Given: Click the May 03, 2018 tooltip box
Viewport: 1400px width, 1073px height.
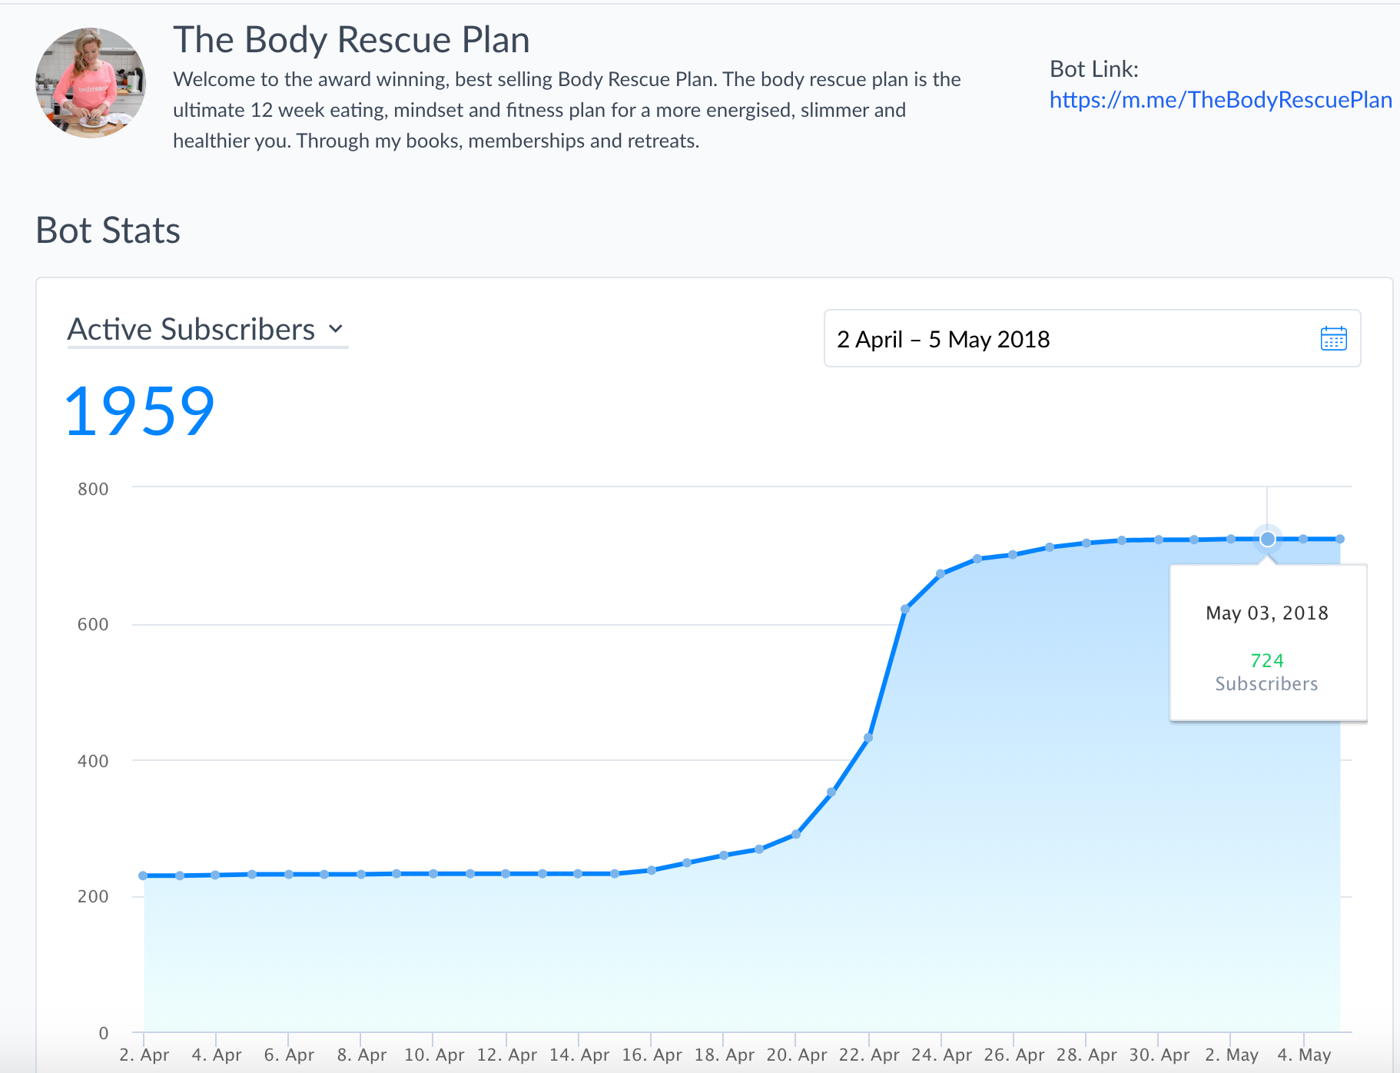Looking at the screenshot, I should 1268,643.
